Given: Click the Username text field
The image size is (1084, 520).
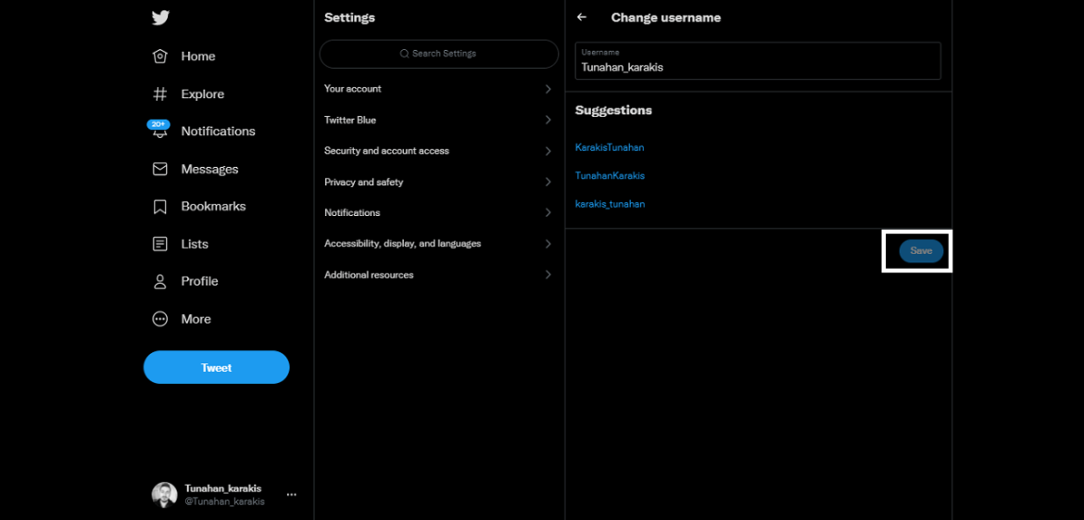Looking at the screenshot, I should pyautogui.click(x=757, y=62).
